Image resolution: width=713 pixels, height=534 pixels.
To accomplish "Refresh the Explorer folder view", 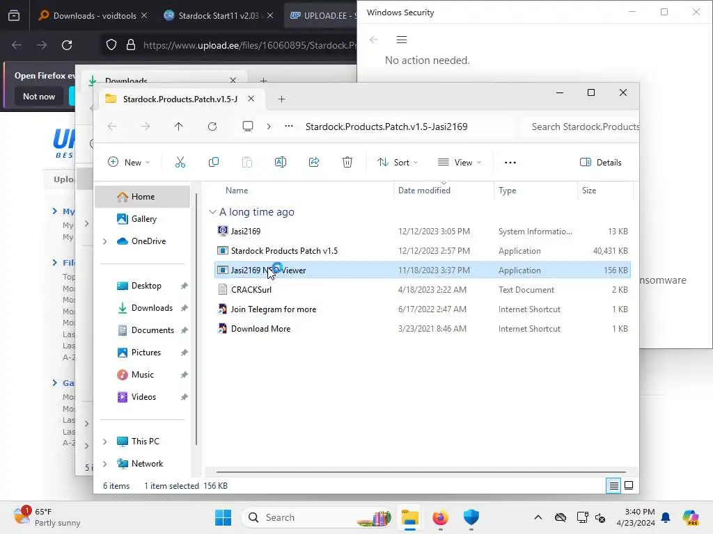I will [212, 127].
